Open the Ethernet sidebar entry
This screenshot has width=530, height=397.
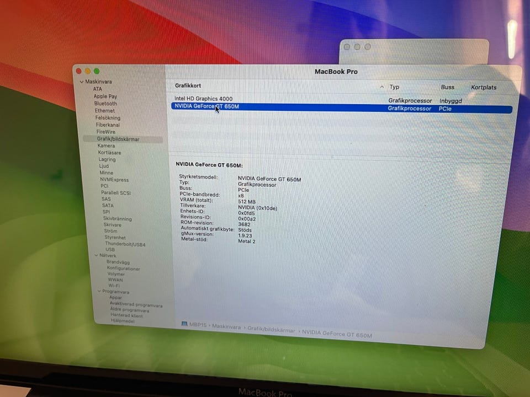click(105, 110)
